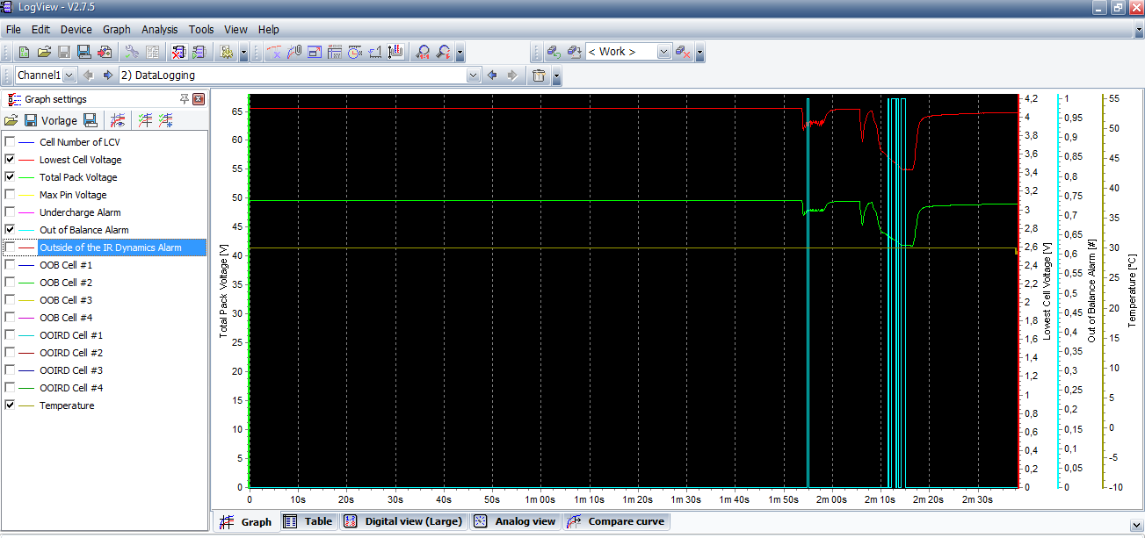Check Outside of the IR Dynamics Alarm
The height and width of the screenshot is (538, 1145).
point(10,247)
